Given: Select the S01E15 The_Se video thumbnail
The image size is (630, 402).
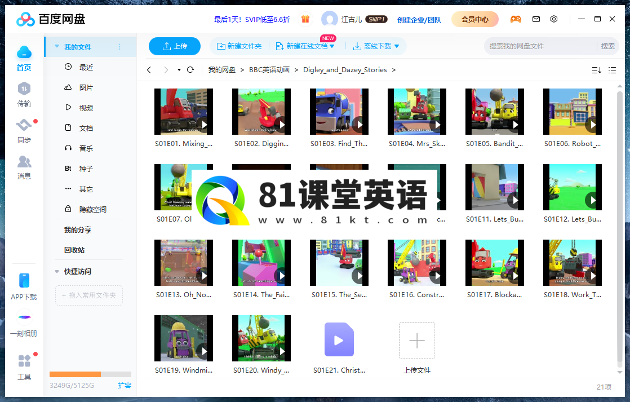Looking at the screenshot, I should (339, 263).
